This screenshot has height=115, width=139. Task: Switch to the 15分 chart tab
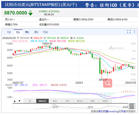[45, 32]
